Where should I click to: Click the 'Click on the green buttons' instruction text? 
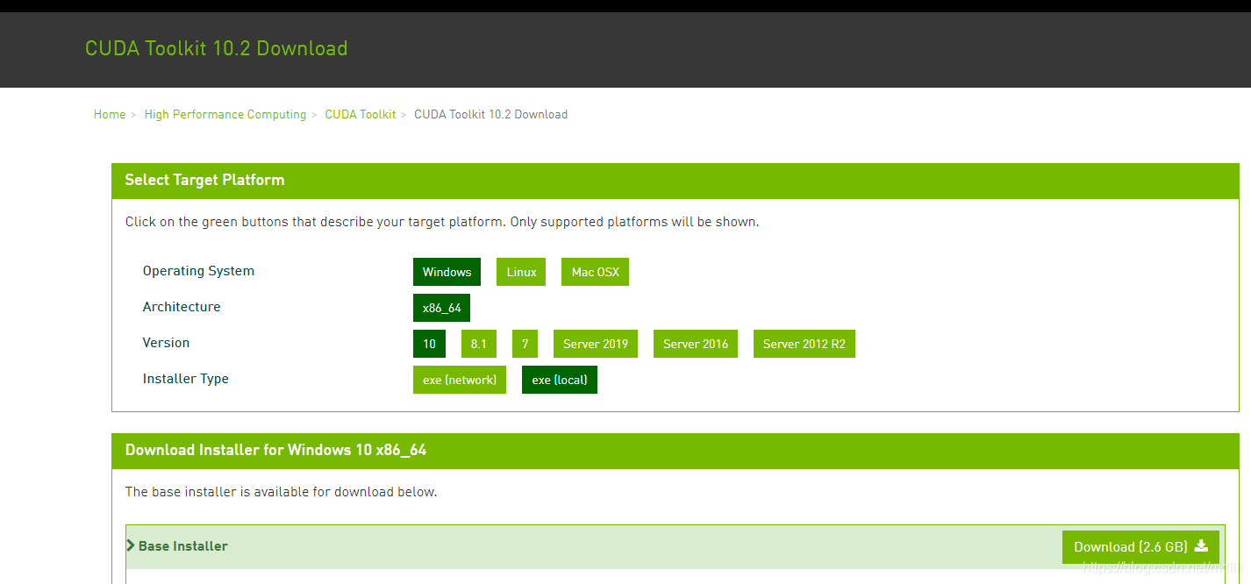pos(442,222)
